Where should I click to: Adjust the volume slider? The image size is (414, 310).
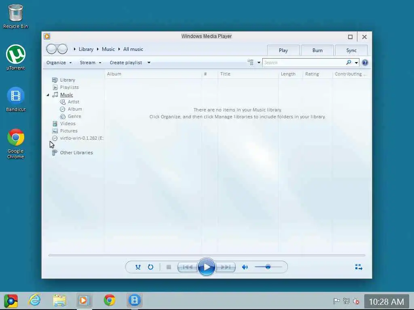[268, 267]
